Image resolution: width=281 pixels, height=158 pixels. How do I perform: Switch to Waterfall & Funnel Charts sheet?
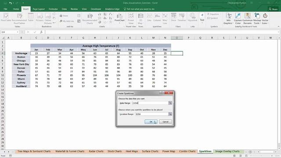coord(70,151)
